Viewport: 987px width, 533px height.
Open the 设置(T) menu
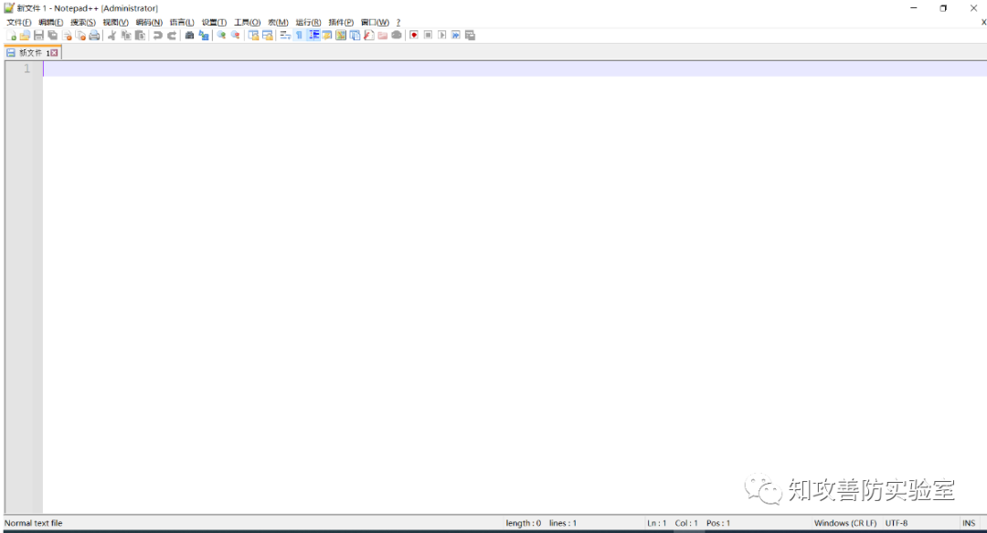[214, 22]
